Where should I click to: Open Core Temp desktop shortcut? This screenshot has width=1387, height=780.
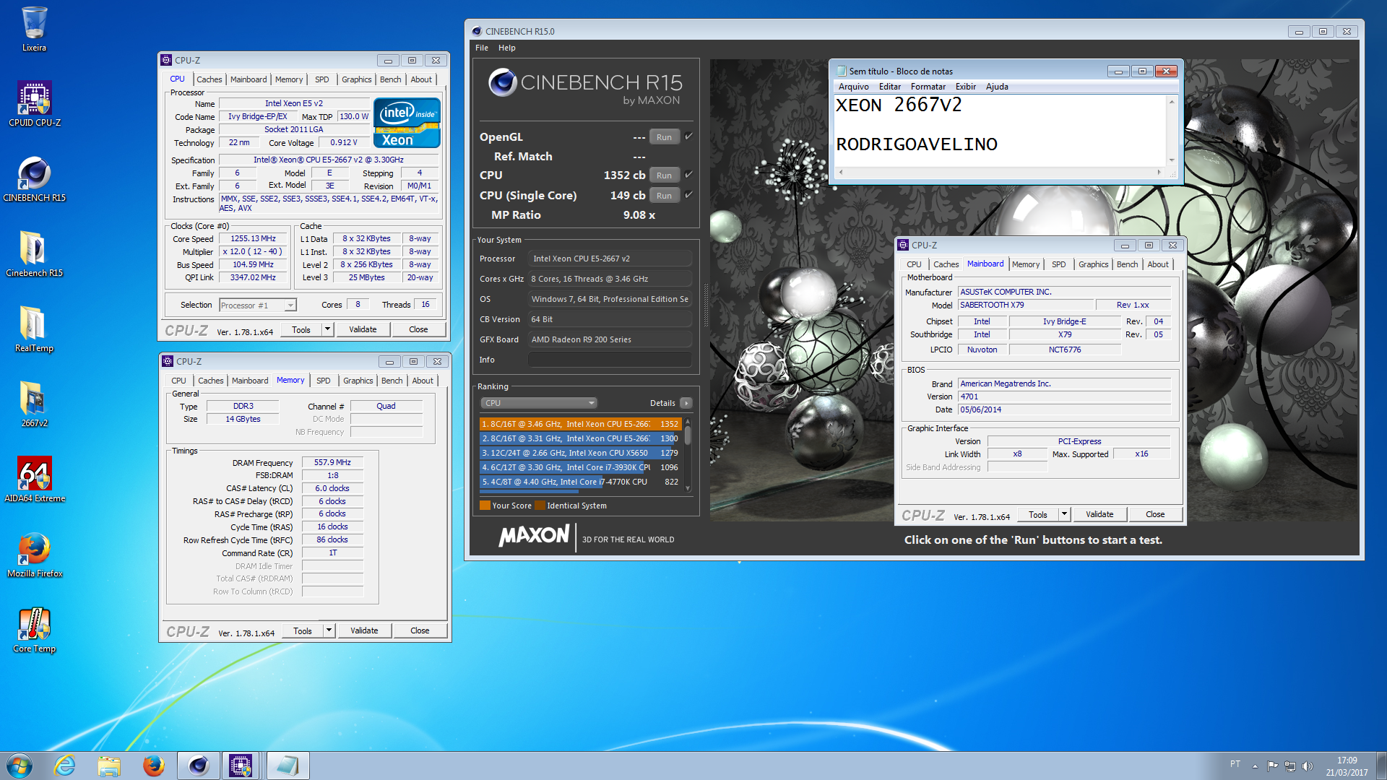click(x=34, y=630)
